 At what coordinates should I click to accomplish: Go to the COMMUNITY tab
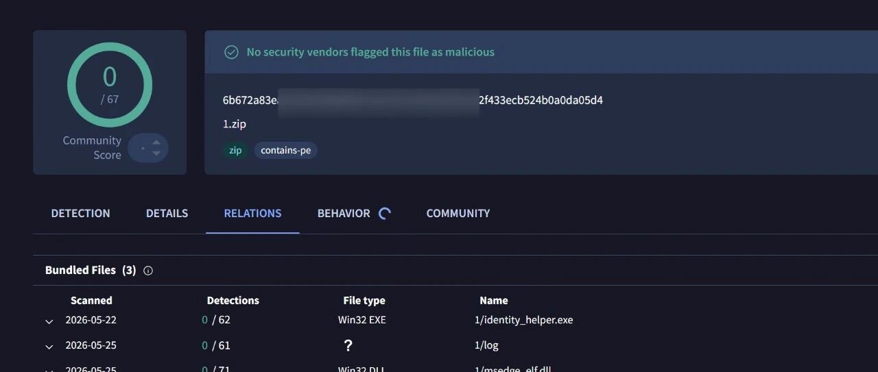pos(458,213)
